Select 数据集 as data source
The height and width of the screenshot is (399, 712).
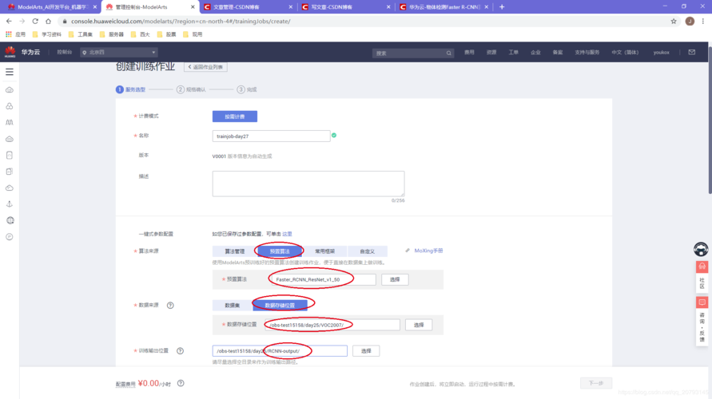point(232,305)
